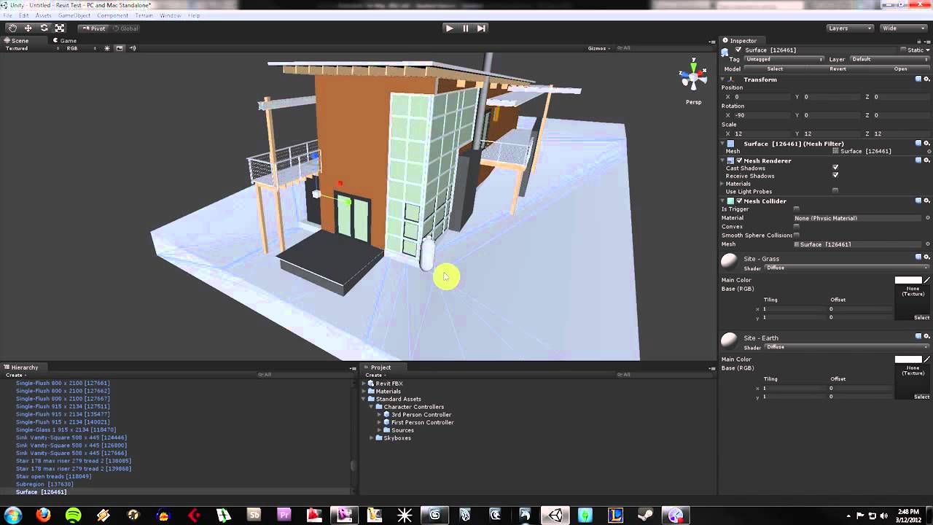Toggle Cast Shadows checkbox

(835, 168)
